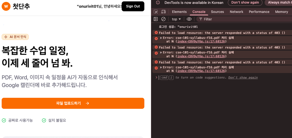The width and height of the screenshot is (292, 138).
Task: Click the Google 캘린더에 바로 추가해드립니다 description text
Action: click(x=44, y=85)
